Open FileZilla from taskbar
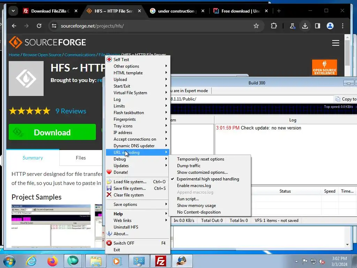The image size is (357, 268). [x=160, y=261]
